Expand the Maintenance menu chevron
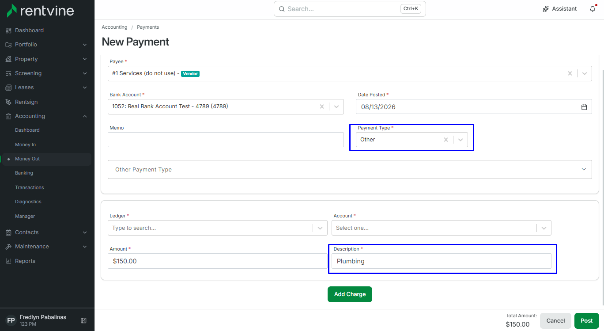This screenshot has height=331, width=604. [85, 247]
